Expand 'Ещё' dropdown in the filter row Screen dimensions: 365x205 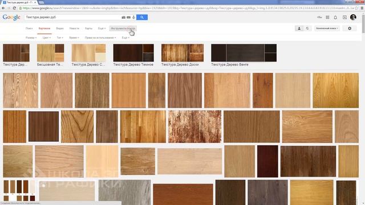pyautogui.click(x=125, y=38)
